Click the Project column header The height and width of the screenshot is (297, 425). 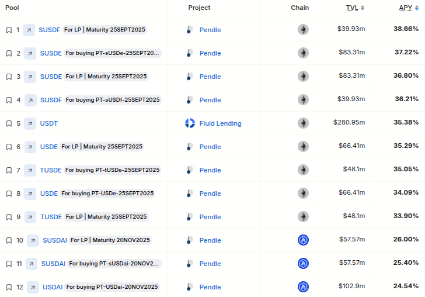click(x=199, y=8)
